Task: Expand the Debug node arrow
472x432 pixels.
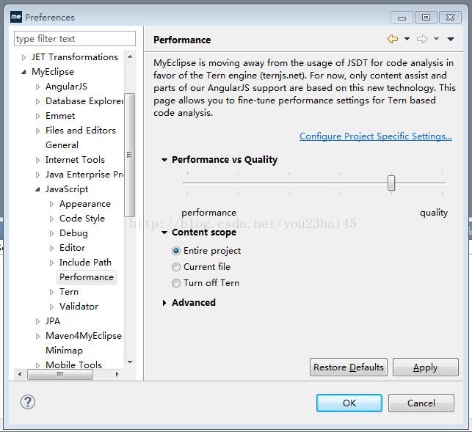Action: coord(51,233)
